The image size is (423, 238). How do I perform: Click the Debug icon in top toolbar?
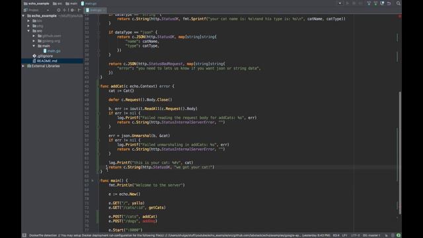pos(354,3)
